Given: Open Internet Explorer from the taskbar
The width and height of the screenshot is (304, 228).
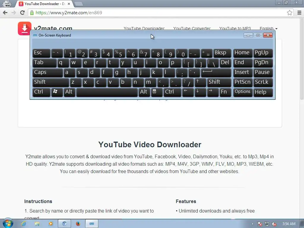Looking at the screenshot, I should (23, 224).
